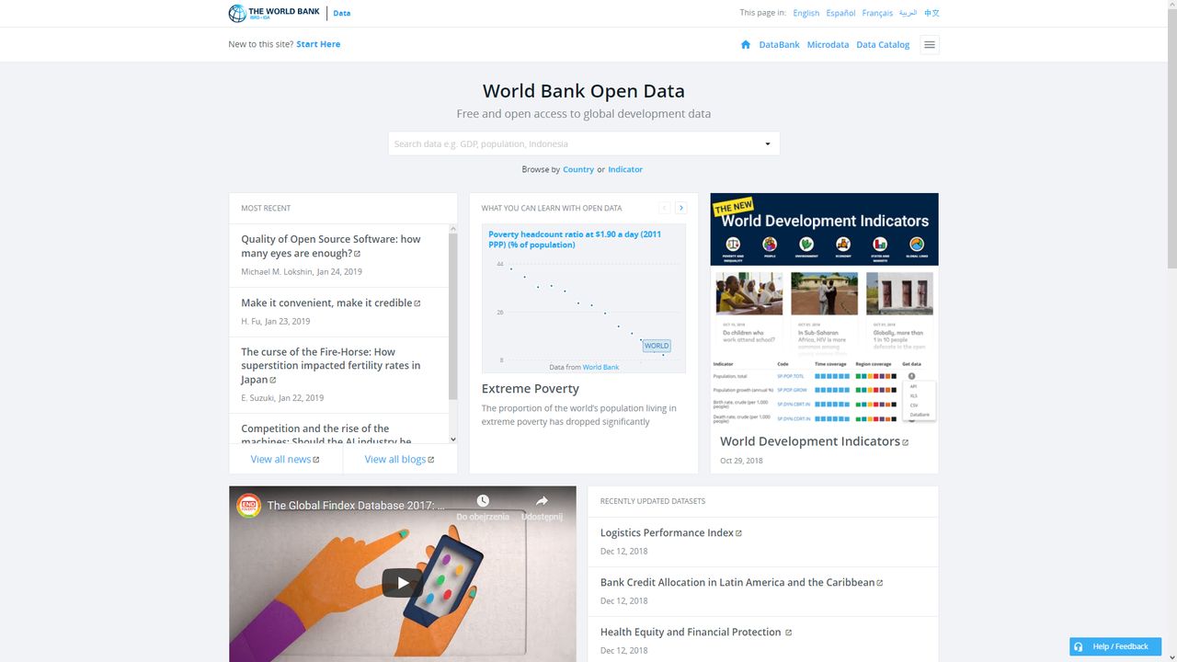Click View all blogs
1177x662 pixels.
point(399,459)
